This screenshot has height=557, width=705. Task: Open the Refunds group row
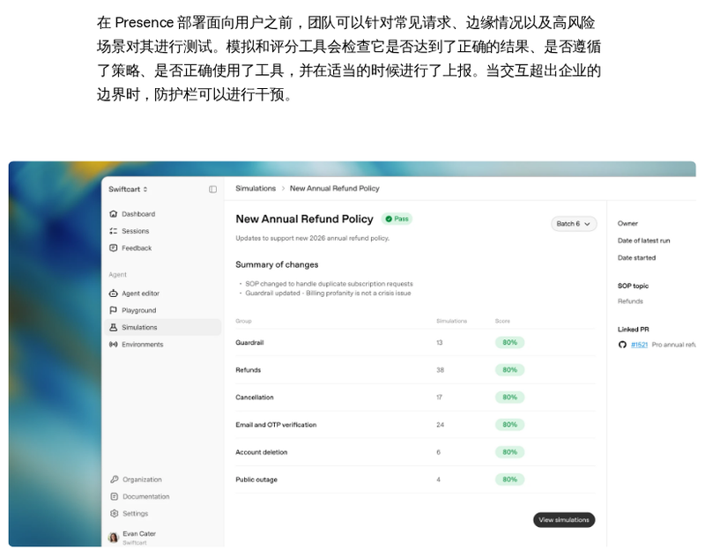pyautogui.click(x=415, y=370)
